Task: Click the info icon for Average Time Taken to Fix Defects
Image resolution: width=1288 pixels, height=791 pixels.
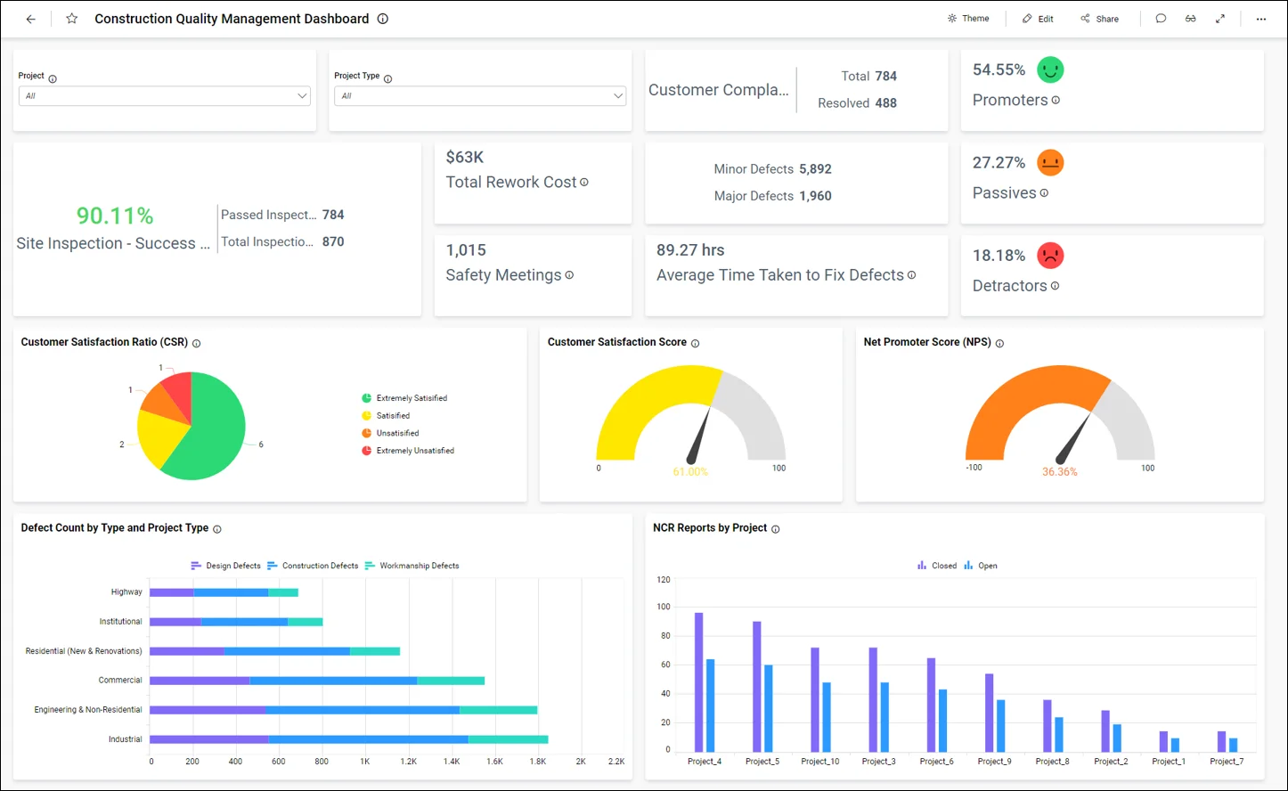Action: 911,275
